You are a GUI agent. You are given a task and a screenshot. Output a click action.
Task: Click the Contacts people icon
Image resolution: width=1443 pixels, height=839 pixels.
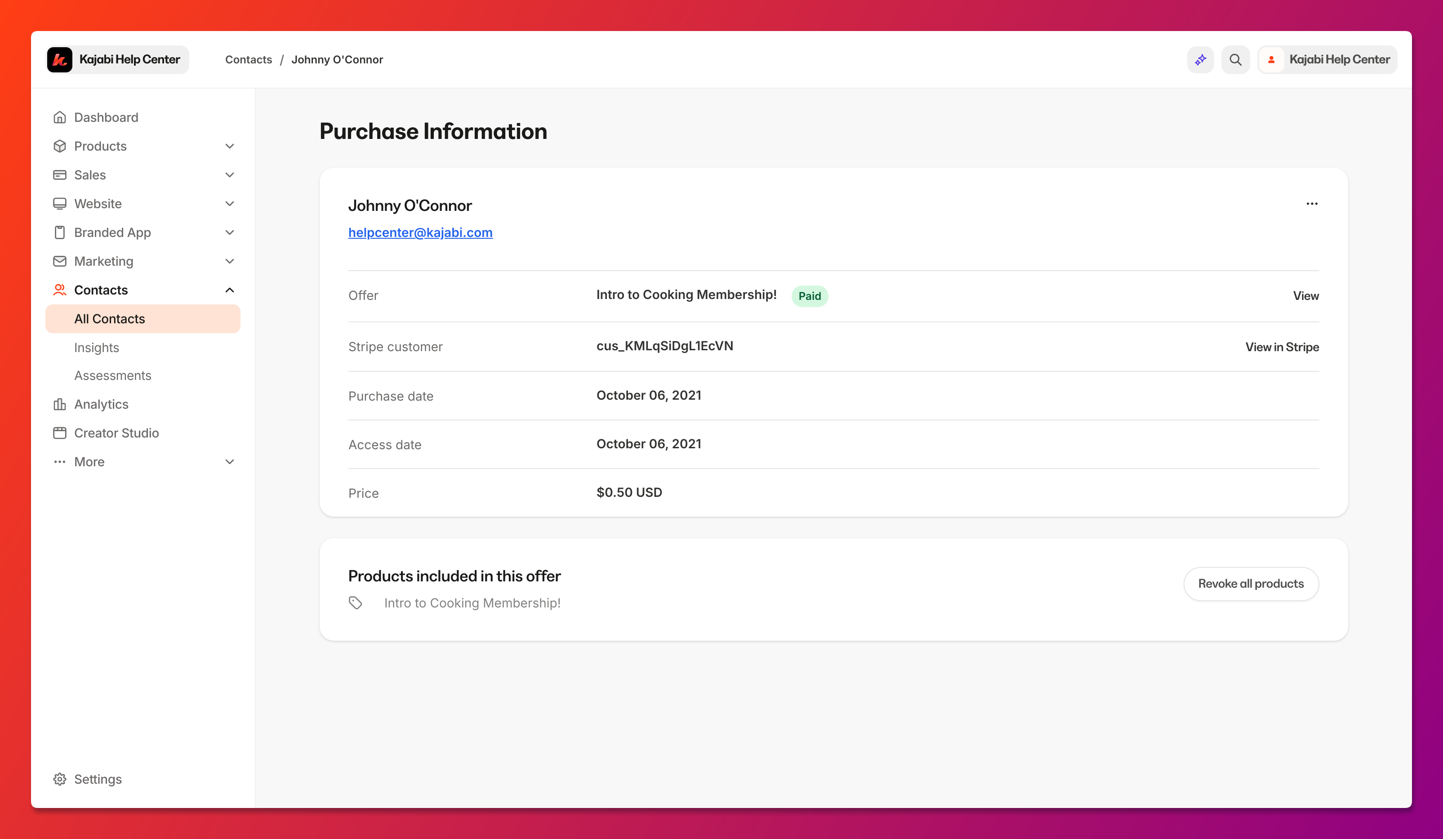[x=59, y=290]
